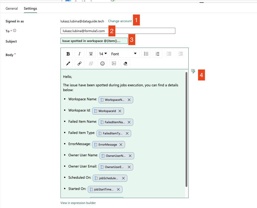Insert a bulleted list
Screen dimensions: 257x208
pos(146,54)
